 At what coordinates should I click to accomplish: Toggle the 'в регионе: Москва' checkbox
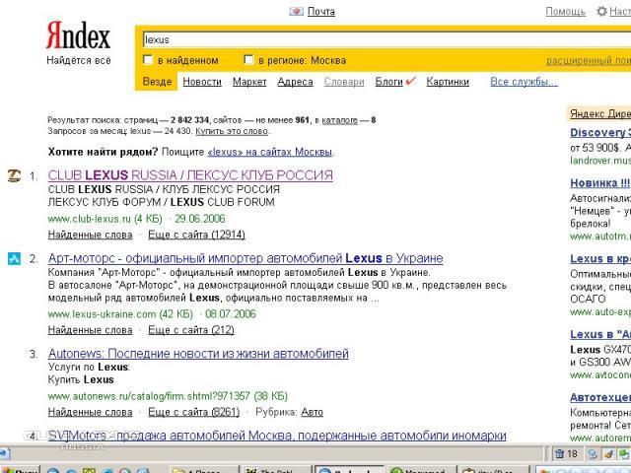point(249,60)
